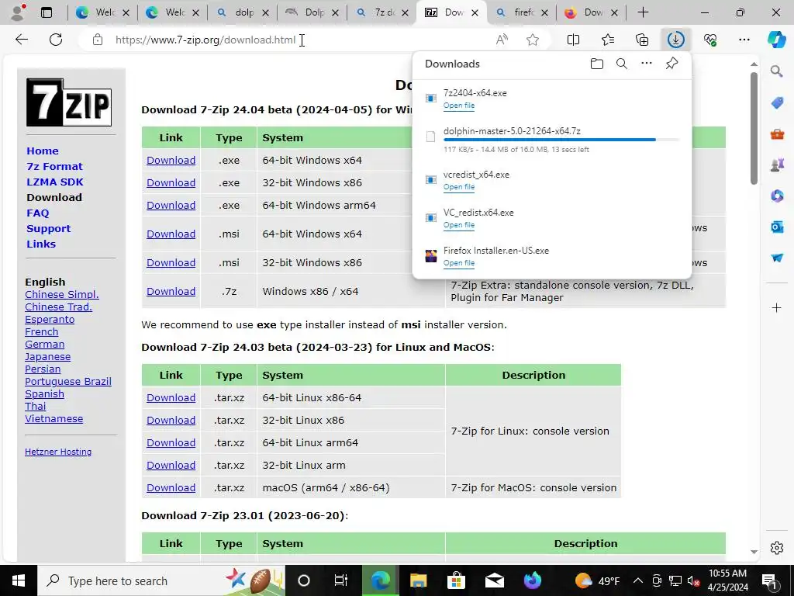The height and width of the screenshot is (596, 794).
Task: Open downloads folder icon in Downloads panel
Action: pos(597,64)
